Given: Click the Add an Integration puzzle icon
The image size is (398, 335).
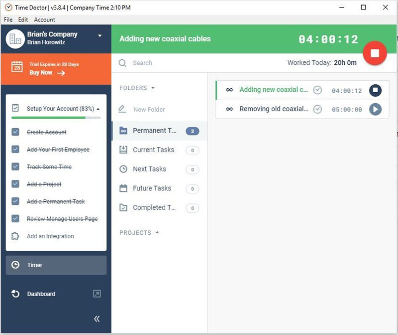Looking at the screenshot, I should click(15, 236).
